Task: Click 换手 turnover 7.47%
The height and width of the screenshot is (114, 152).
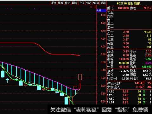Action: pos(125,71)
